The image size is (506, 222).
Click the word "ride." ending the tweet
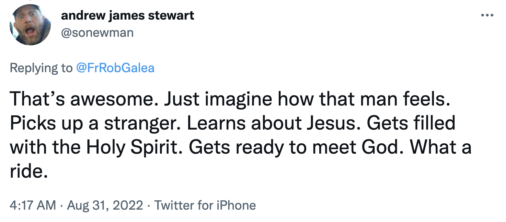click(28, 171)
